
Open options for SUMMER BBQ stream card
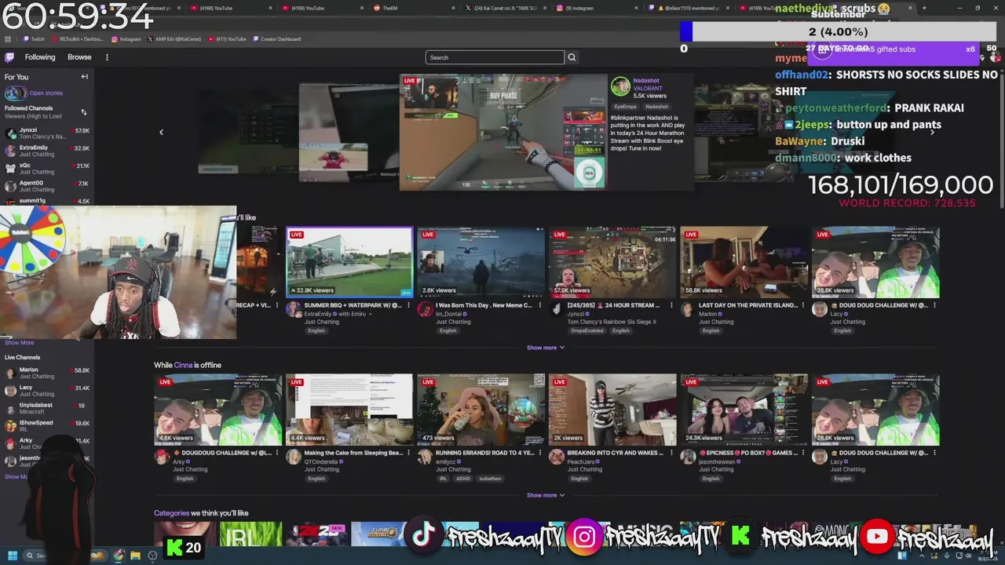coord(409,305)
